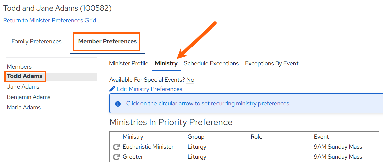Pick Maria Adams from the Members list
The image size is (383, 167).
(x=24, y=107)
